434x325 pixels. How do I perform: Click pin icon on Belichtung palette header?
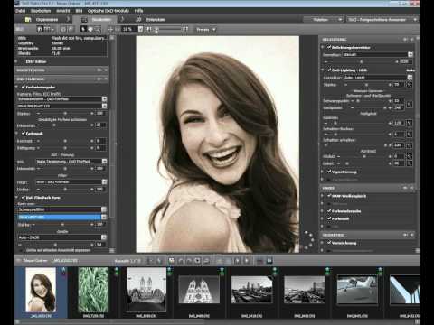(405, 40)
